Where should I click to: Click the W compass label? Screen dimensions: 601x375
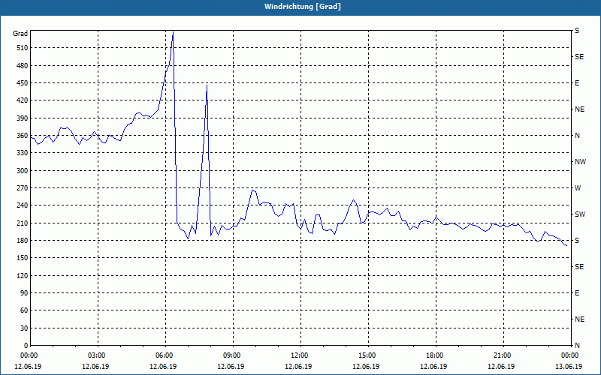coord(578,188)
